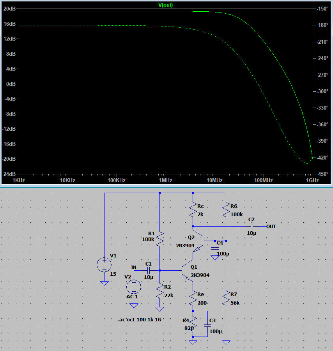This screenshot has width=333, height=351.
Task: Click the 1MHz label on frequency axis
Action: click(166, 181)
